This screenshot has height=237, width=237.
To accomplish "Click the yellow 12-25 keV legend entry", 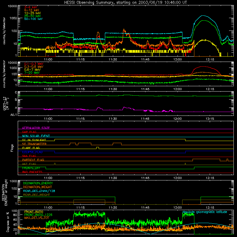I will [33, 13].
